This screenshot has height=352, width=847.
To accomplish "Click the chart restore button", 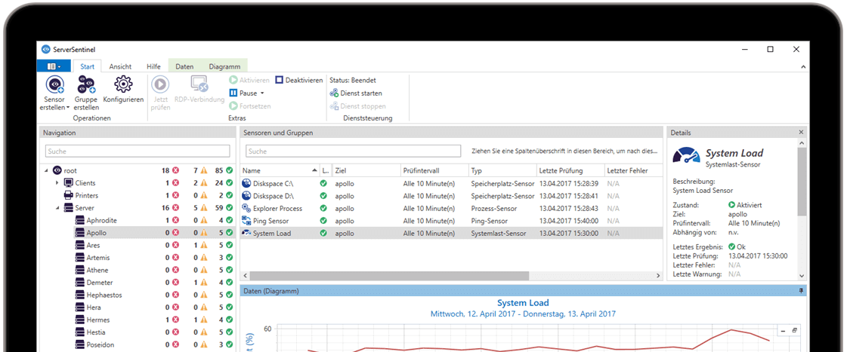I will (795, 330).
